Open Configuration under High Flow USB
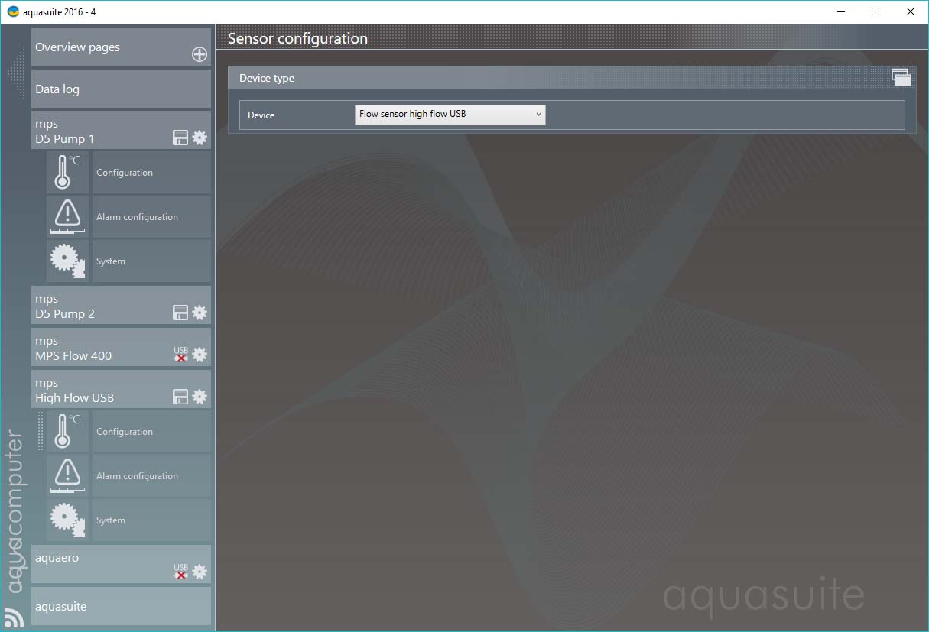Screen dimensions: 929x632 [x=151, y=432]
